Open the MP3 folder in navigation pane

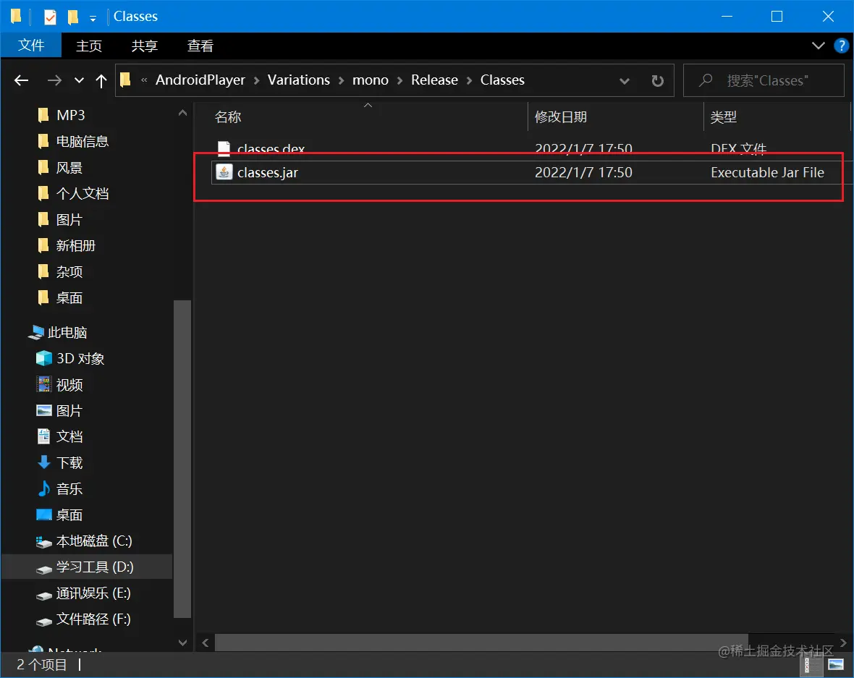70,116
